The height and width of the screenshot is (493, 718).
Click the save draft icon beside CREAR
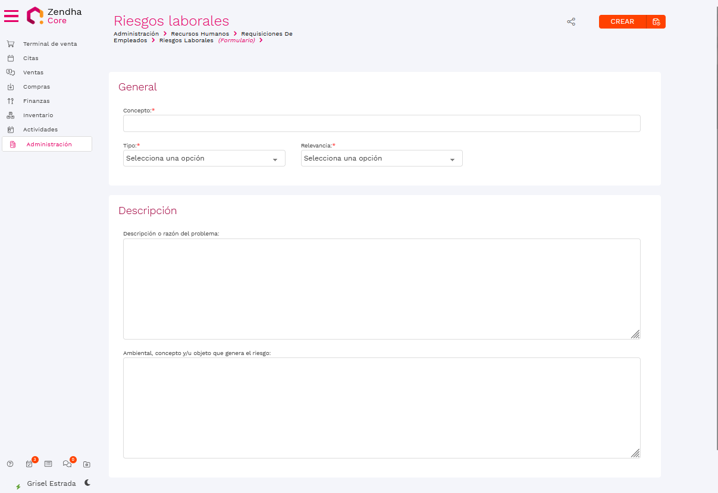tap(656, 22)
